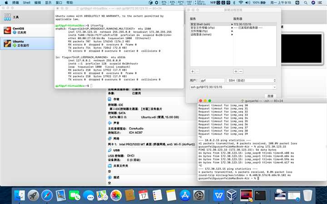The width and height of the screenshot is (327, 204).
Task: Open the SSH (自动) protocol dropdown
Action: [251, 80]
